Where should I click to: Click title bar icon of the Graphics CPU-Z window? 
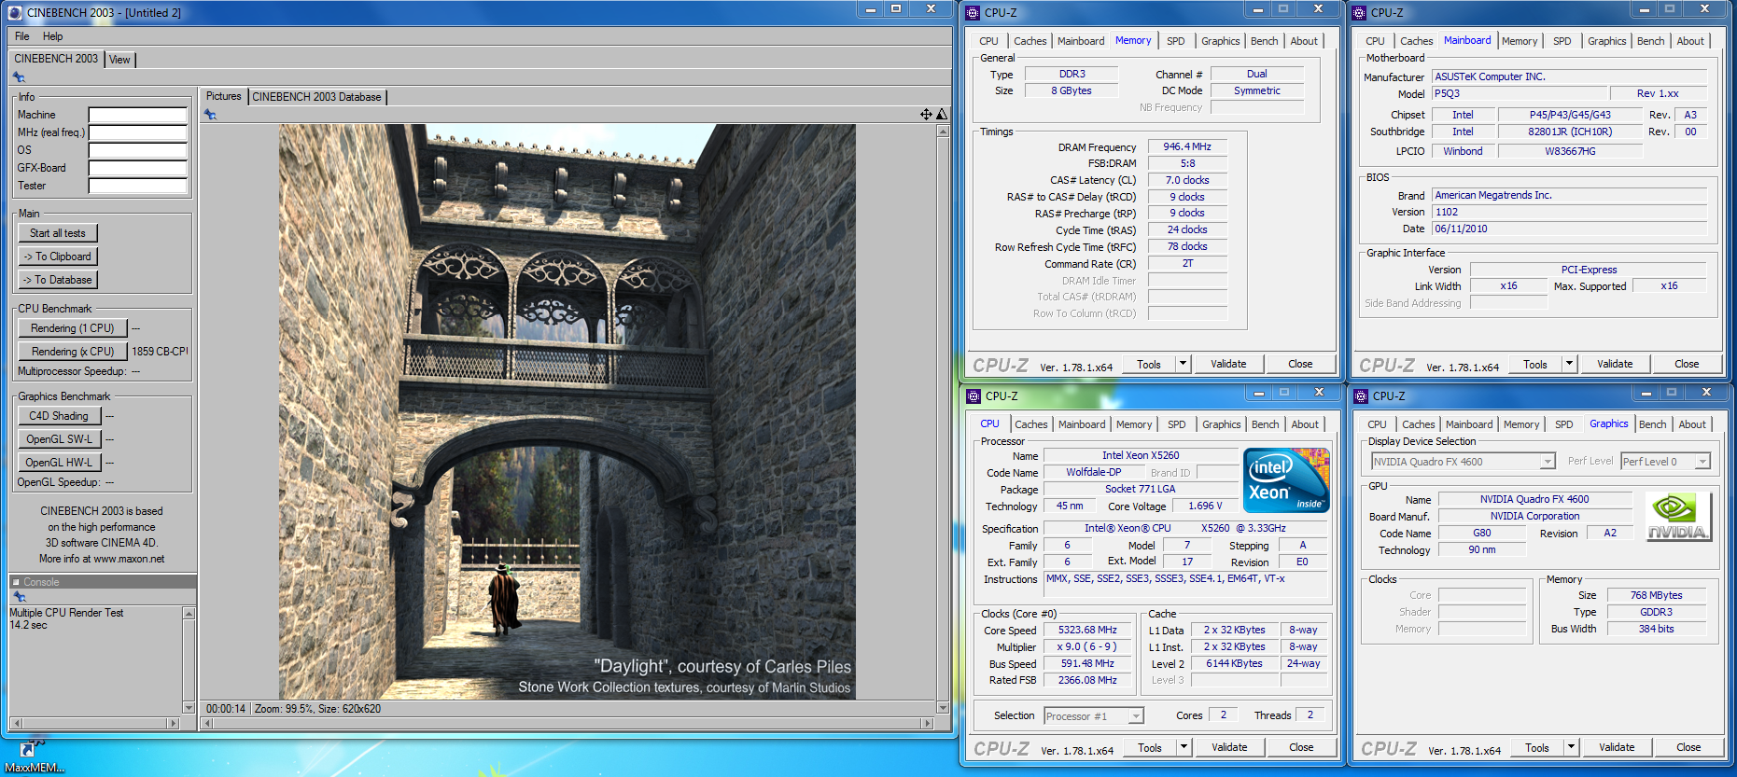point(1362,396)
